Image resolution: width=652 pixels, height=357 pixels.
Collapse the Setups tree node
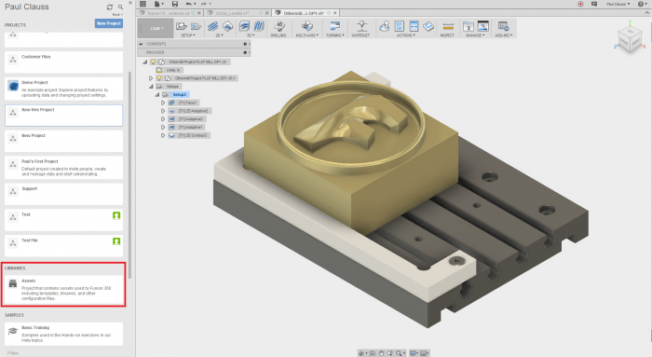pos(151,86)
